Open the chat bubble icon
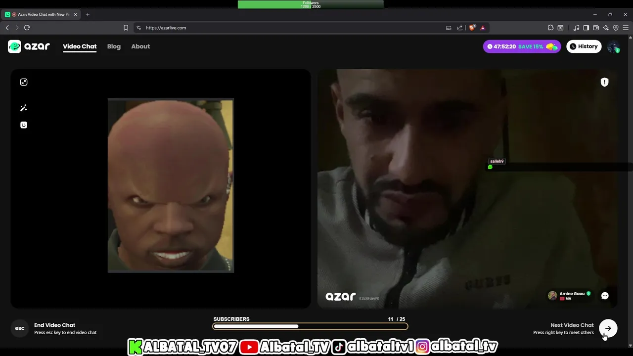 tap(605, 296)
